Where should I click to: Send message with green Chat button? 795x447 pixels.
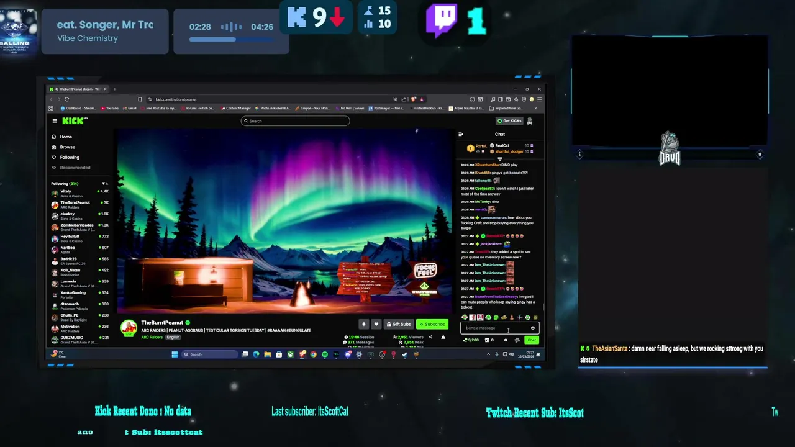(532, 340)
